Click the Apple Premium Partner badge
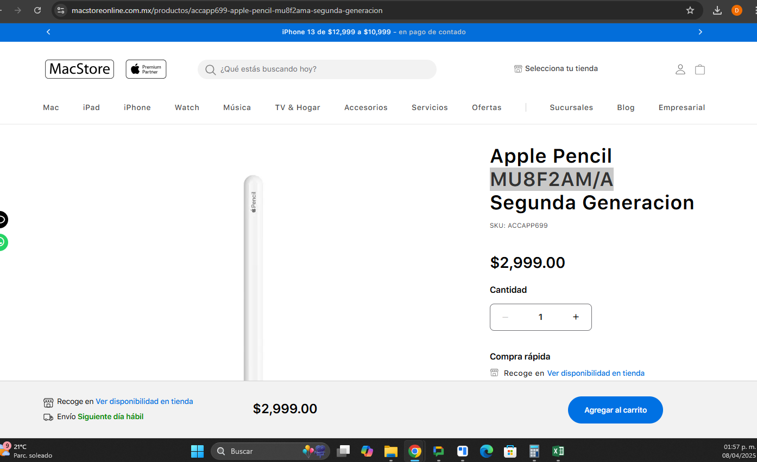The height and width of the screenshot is (462, 757). (x=146, y=69)
